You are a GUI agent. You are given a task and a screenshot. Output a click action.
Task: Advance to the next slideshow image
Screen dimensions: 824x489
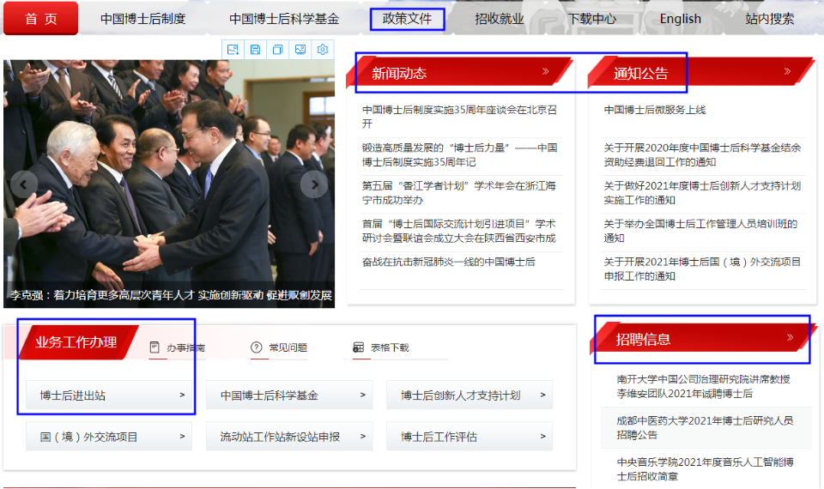314,184
